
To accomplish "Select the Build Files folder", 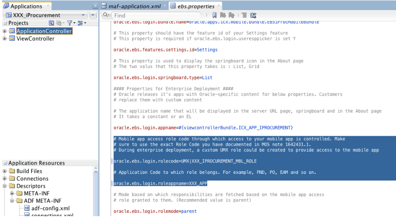I will (29, 171).
